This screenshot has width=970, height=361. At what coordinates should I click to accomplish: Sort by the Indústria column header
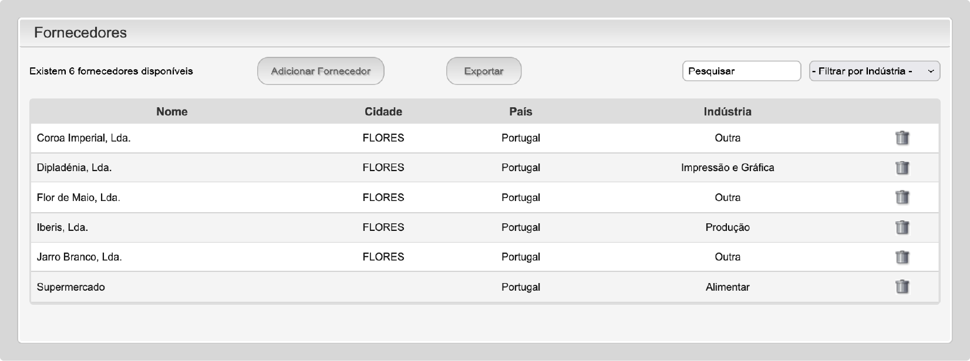tap(727, 112)
